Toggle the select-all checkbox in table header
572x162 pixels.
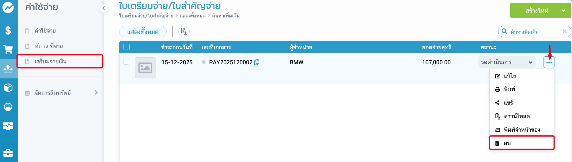pyautogui.click(x=127, y=47)
